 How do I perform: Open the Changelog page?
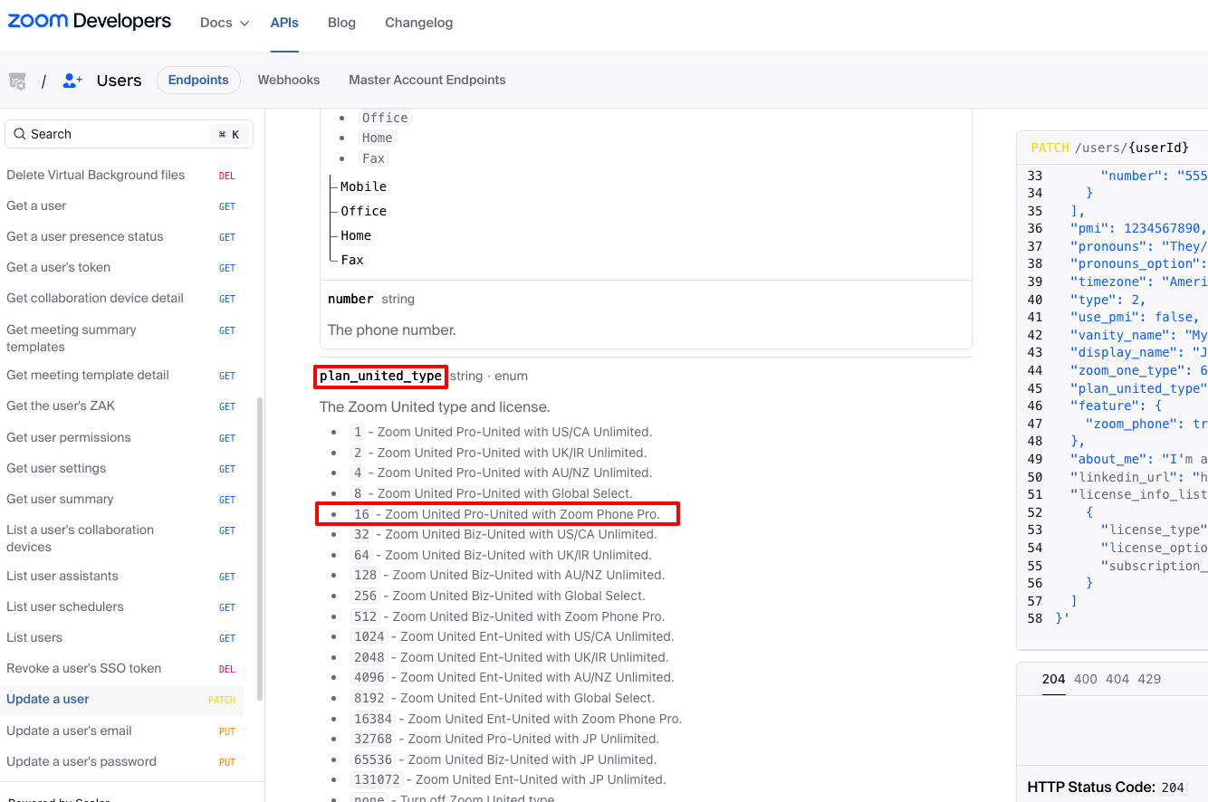tap(419, 23)
